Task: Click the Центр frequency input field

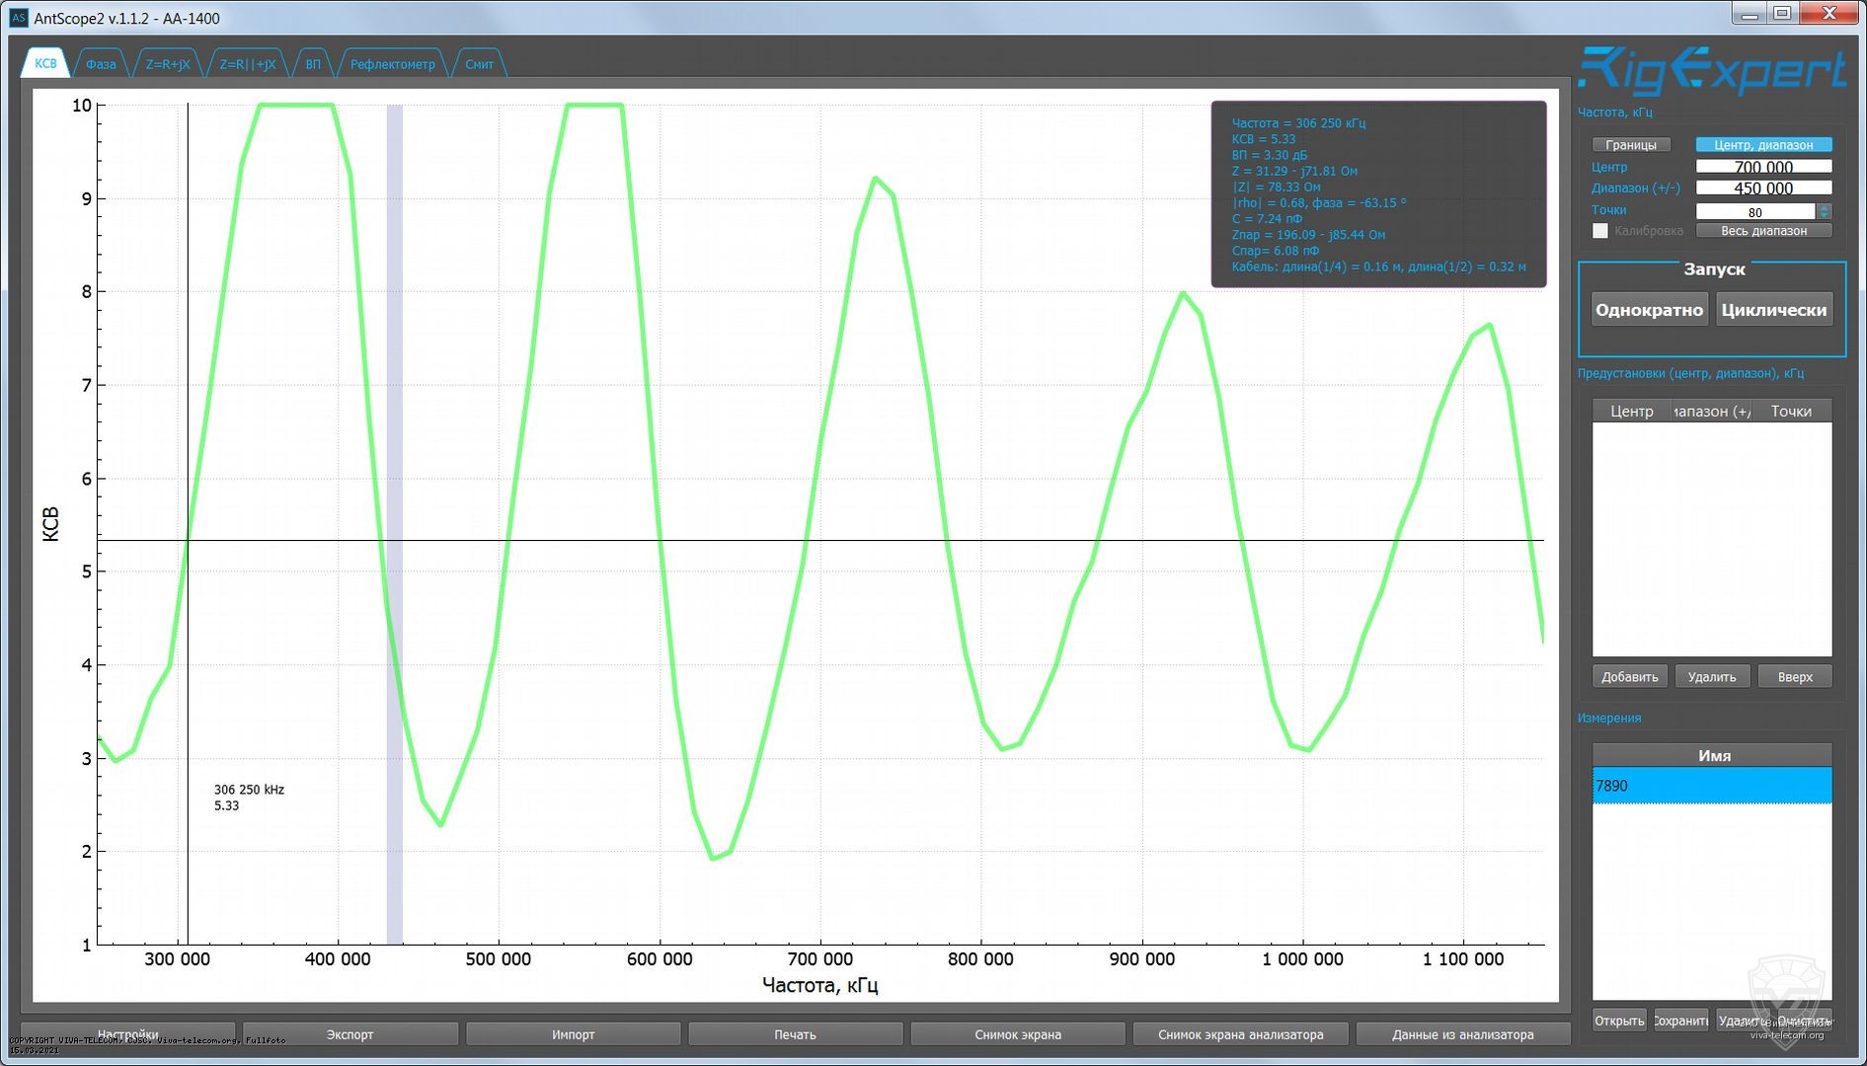Action: (1762, 167)
